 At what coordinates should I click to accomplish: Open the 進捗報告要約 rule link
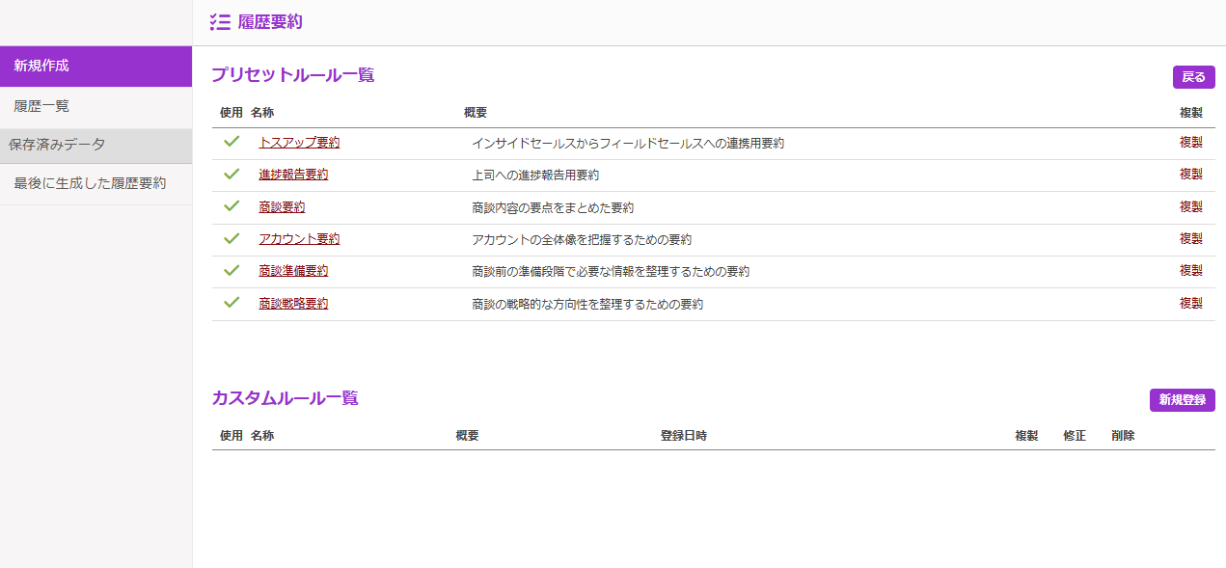[x=293, y=175]
